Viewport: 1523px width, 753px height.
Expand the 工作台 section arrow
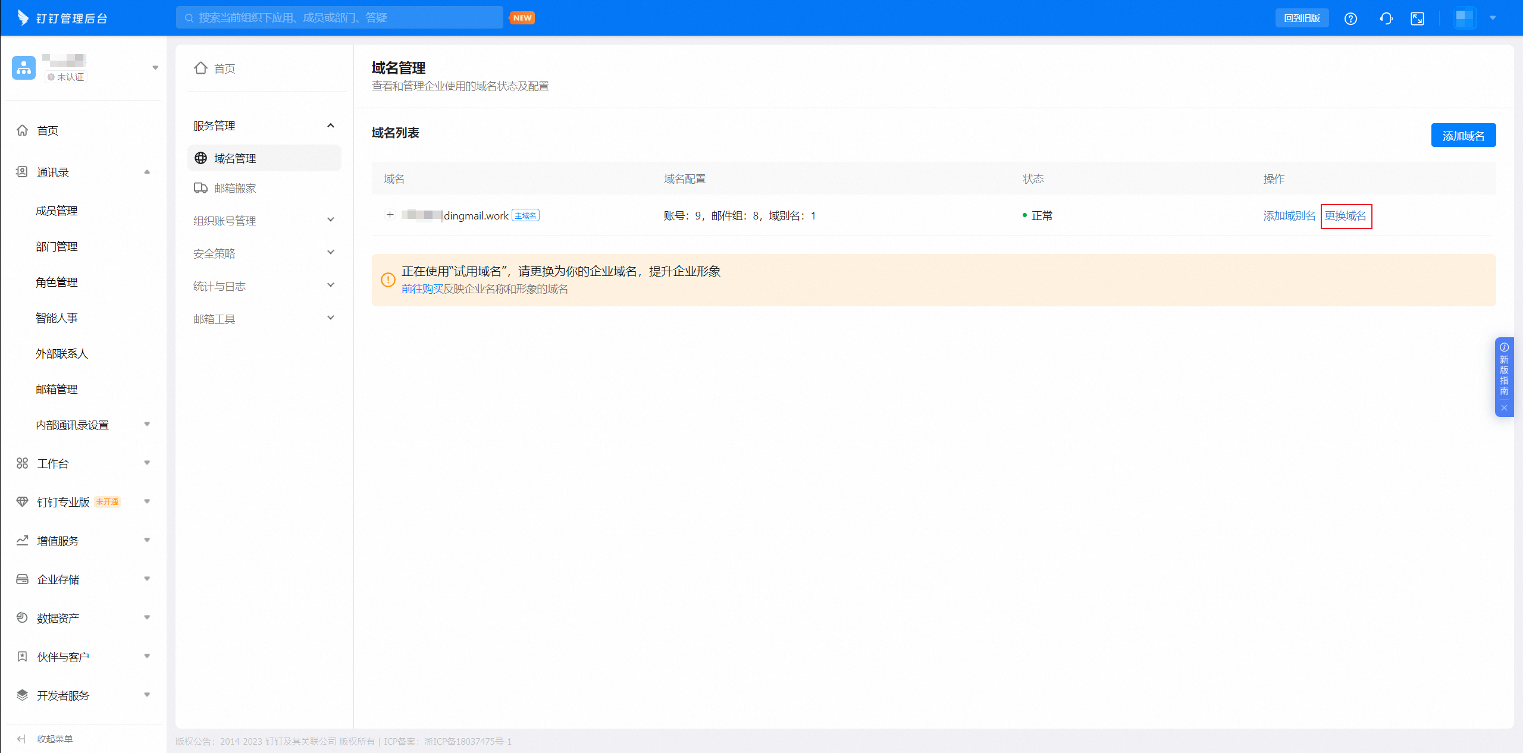(x=147, y=463)
